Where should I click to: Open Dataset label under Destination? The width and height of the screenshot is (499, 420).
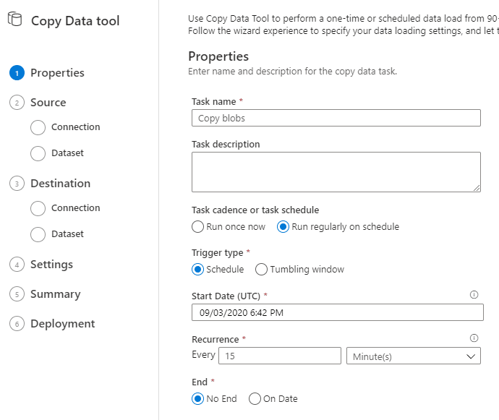(x=67, y=234)
